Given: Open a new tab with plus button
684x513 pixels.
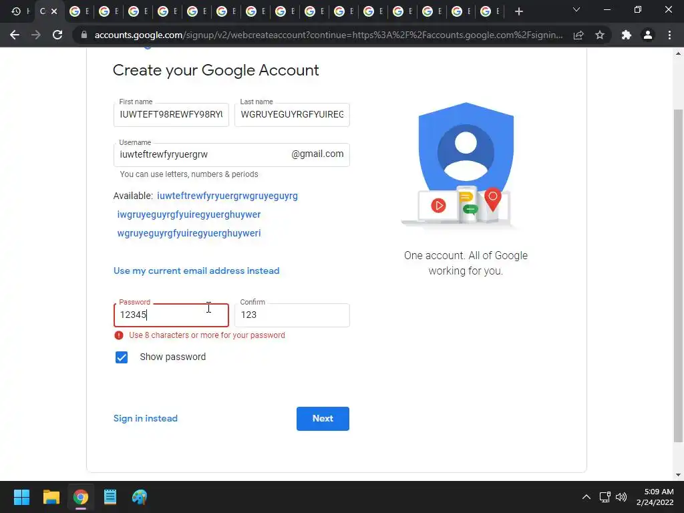Looking at the screenshot, I should tap(518, 11).
